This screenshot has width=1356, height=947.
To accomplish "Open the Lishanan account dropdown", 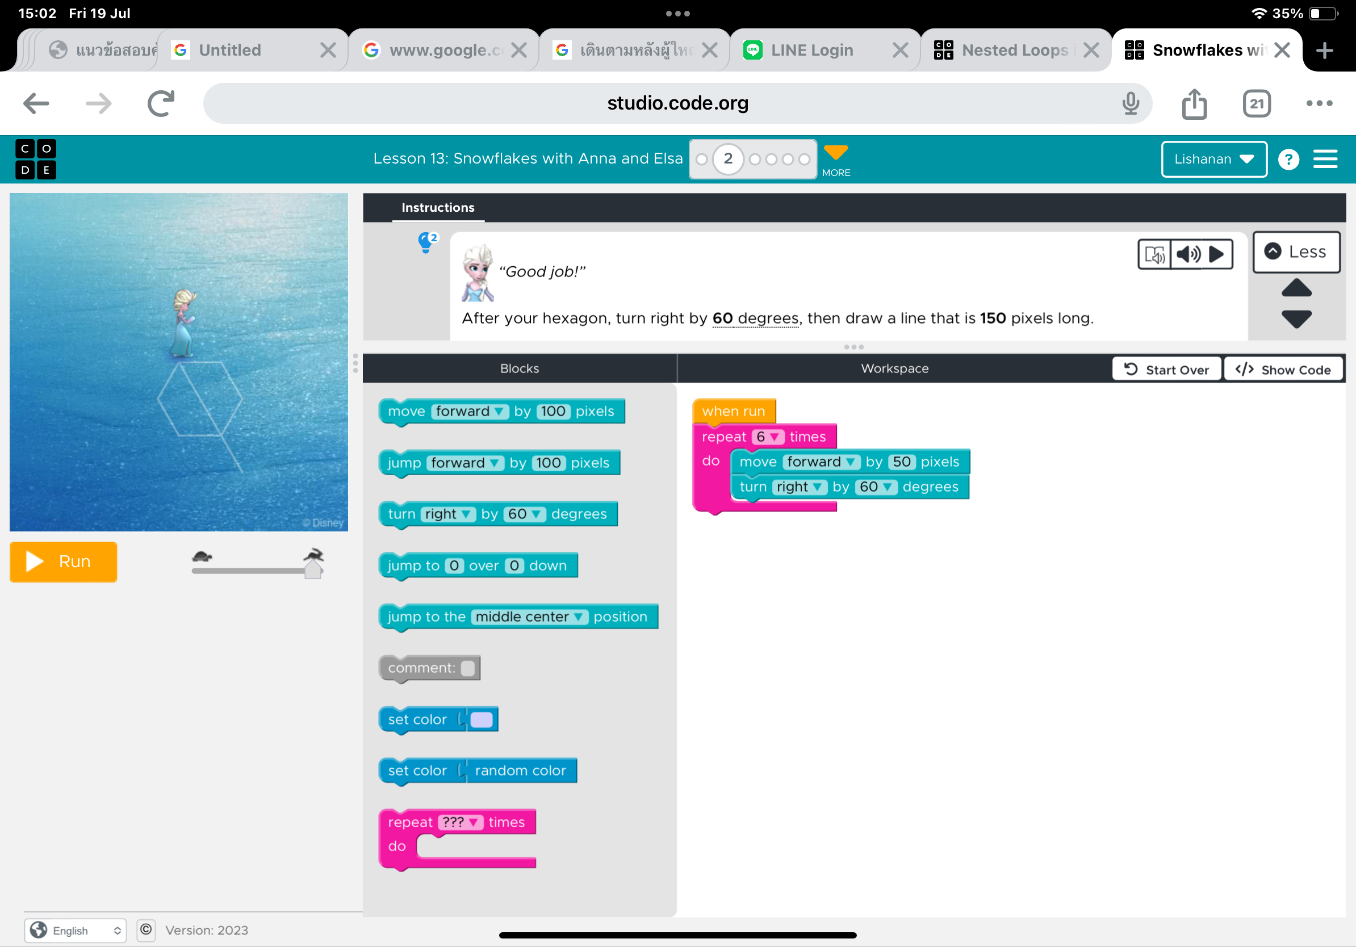I will [1213, 159].
